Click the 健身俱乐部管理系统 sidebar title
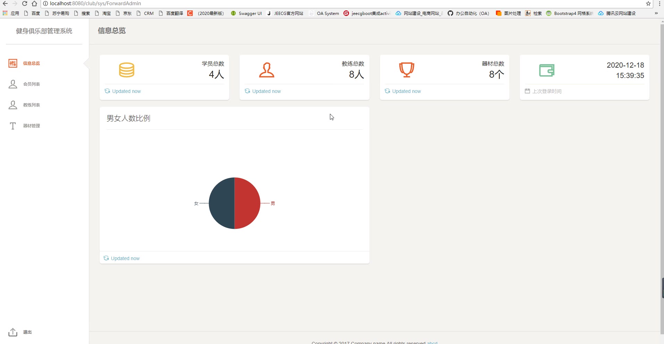 (44, 31)
